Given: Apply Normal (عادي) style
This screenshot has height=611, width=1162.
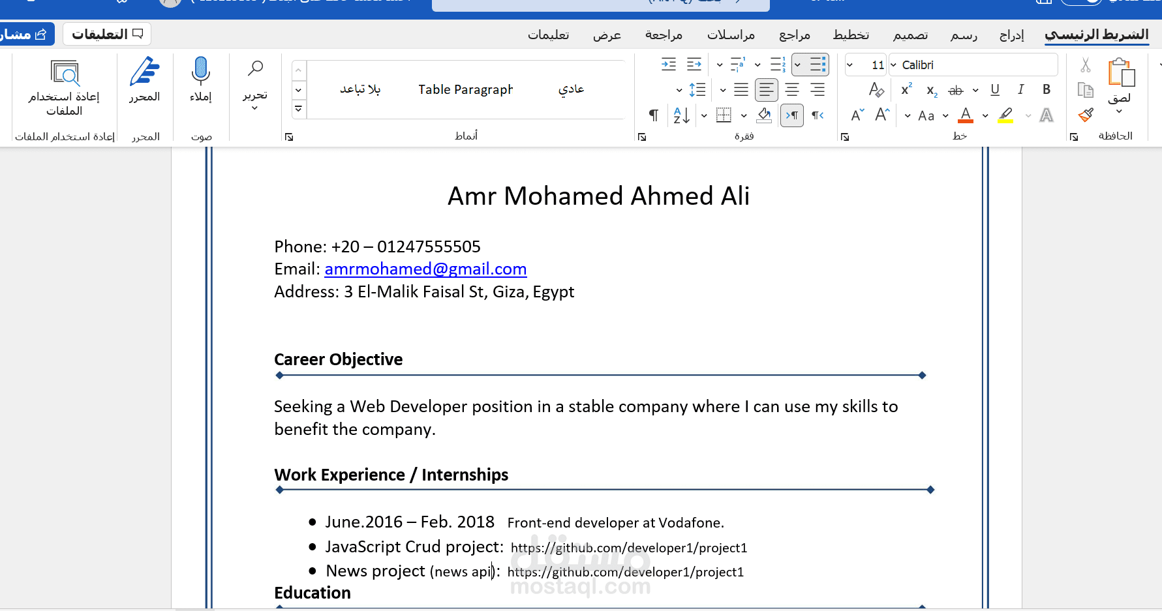Looking at the screenshot, I should coord(571,89).
